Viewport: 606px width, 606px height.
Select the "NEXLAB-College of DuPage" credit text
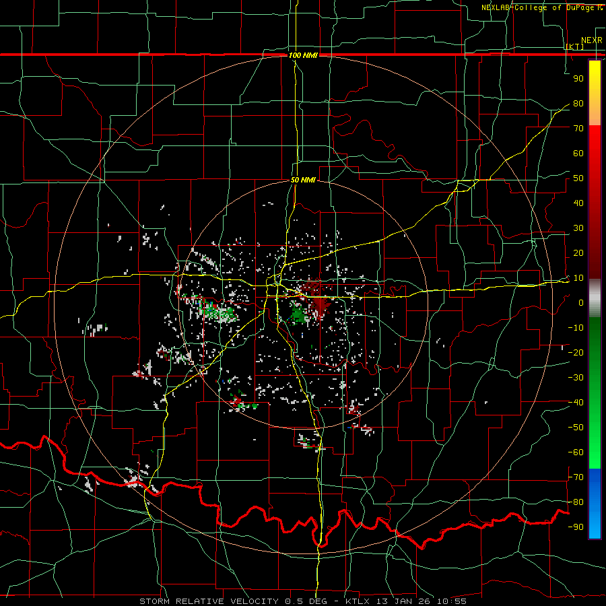[539, 7]
